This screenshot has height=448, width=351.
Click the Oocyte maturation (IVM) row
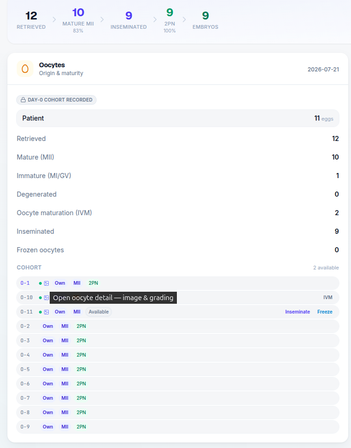(x=178, y=213)
